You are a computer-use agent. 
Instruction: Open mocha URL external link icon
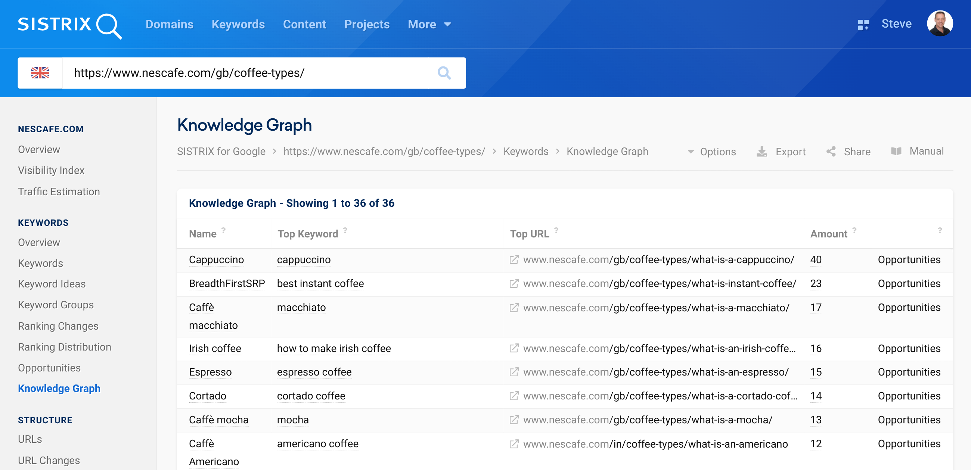click(x=514, y=420)
